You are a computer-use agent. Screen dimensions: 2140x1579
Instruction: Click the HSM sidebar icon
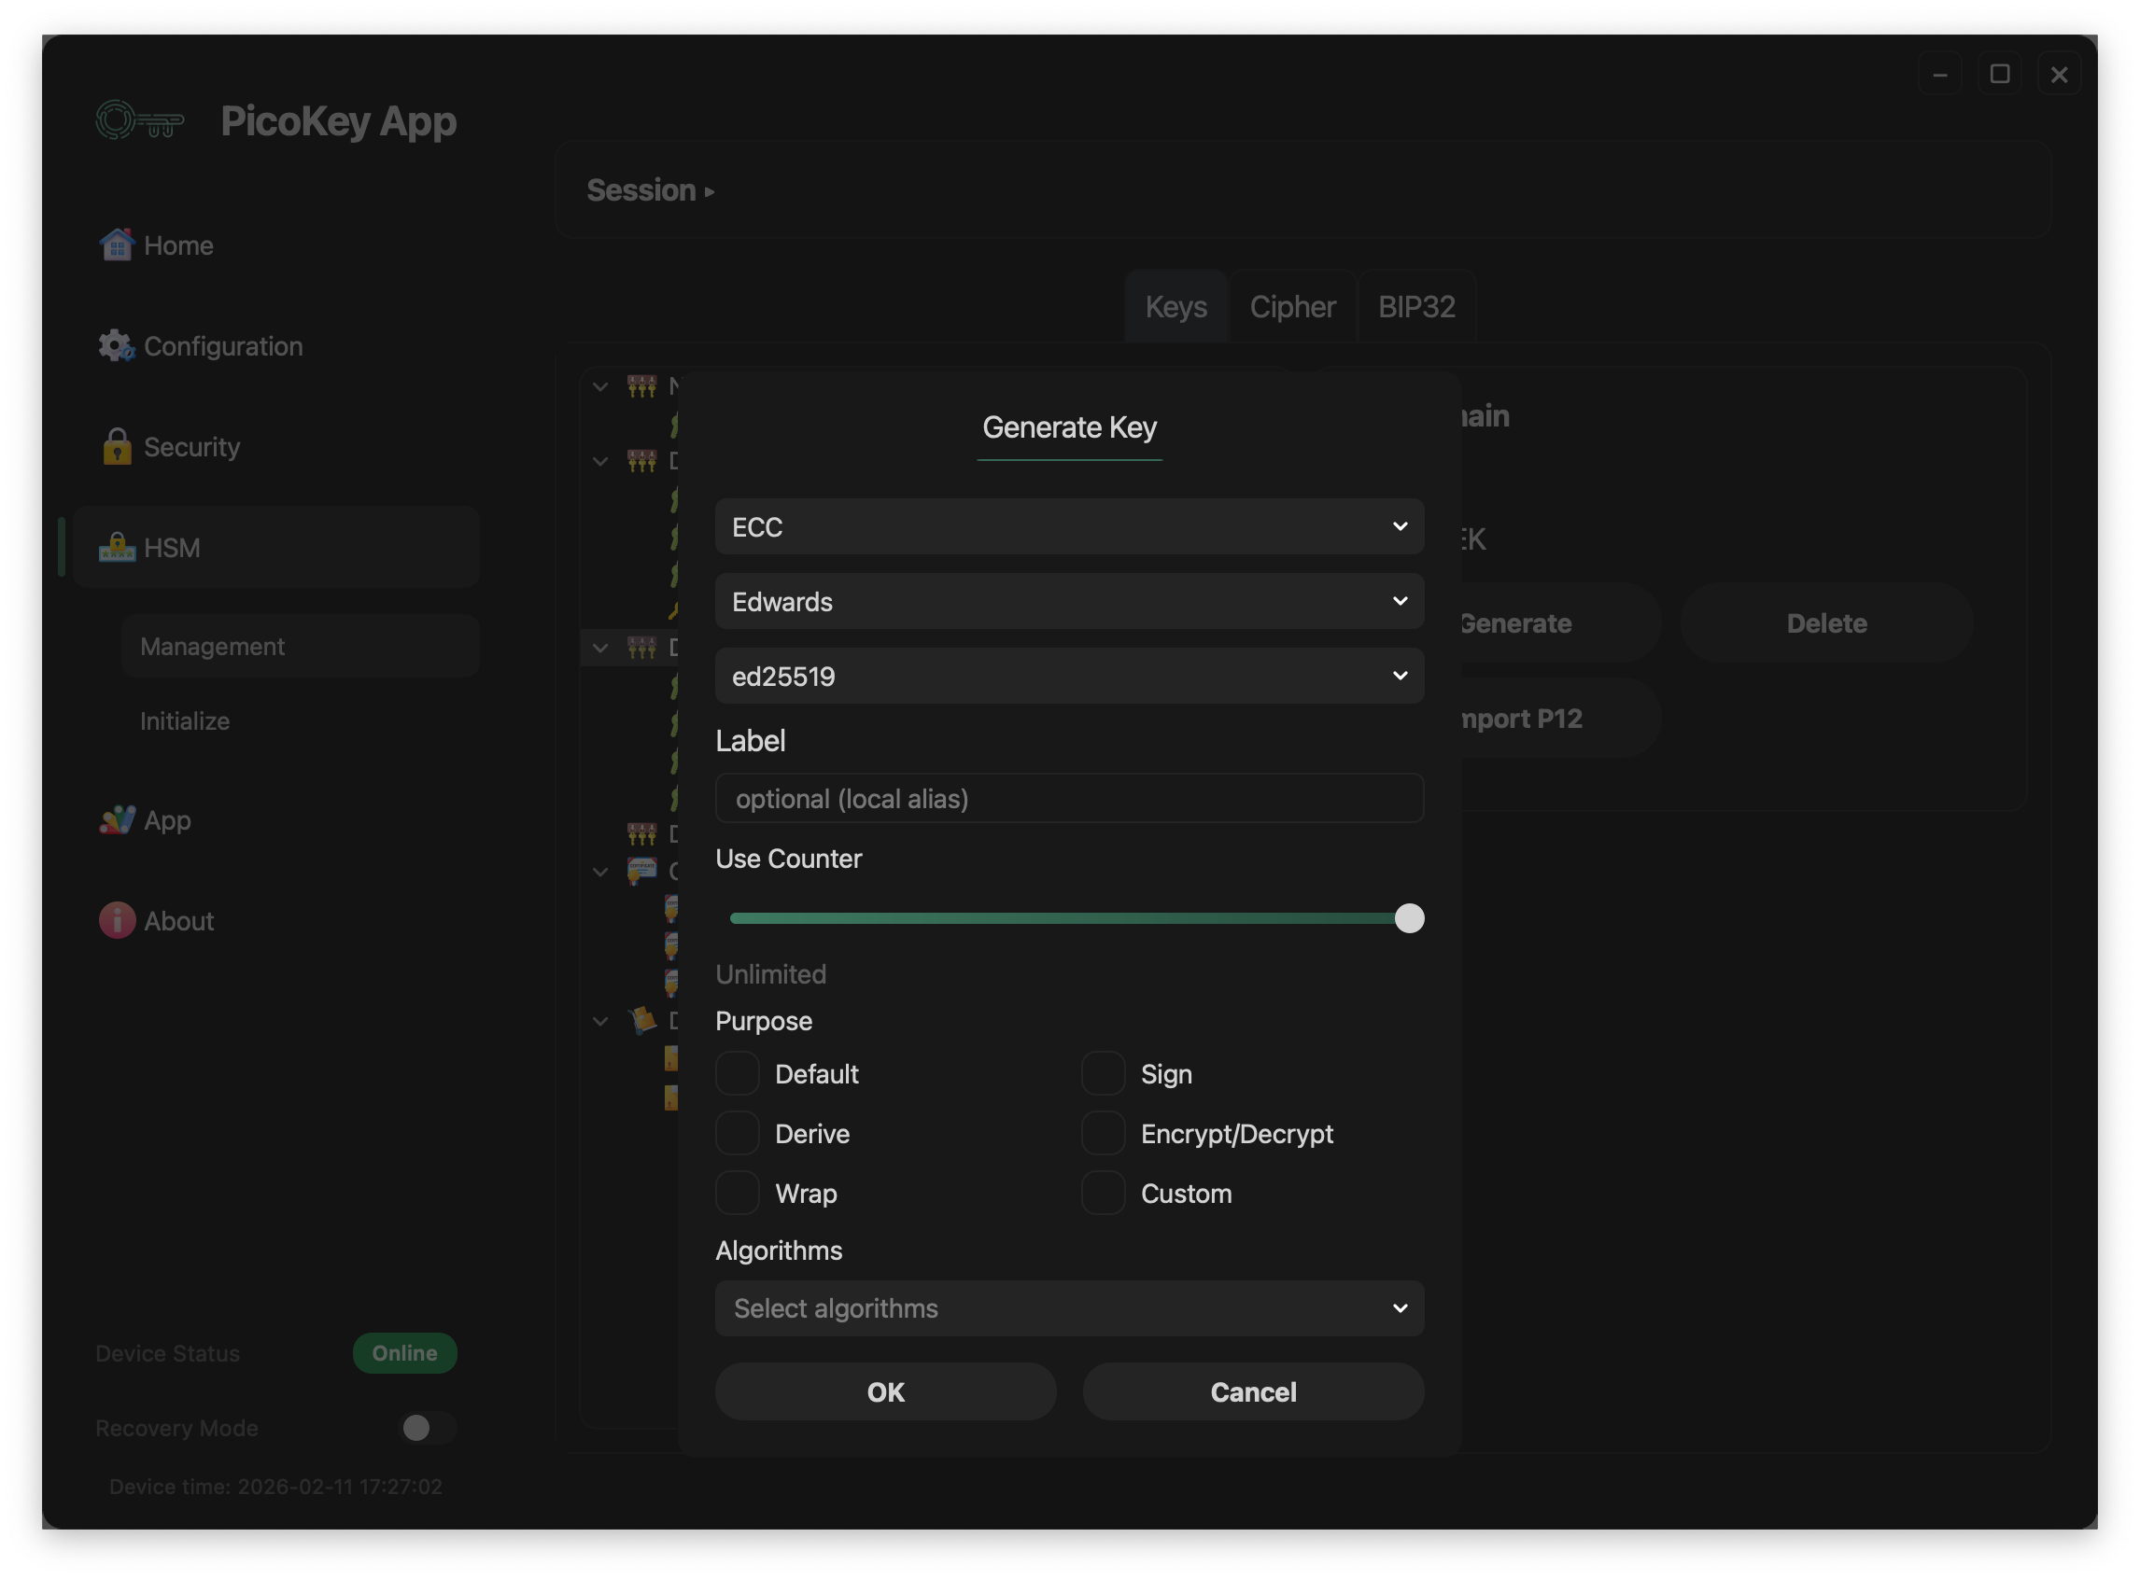[117, 548]
